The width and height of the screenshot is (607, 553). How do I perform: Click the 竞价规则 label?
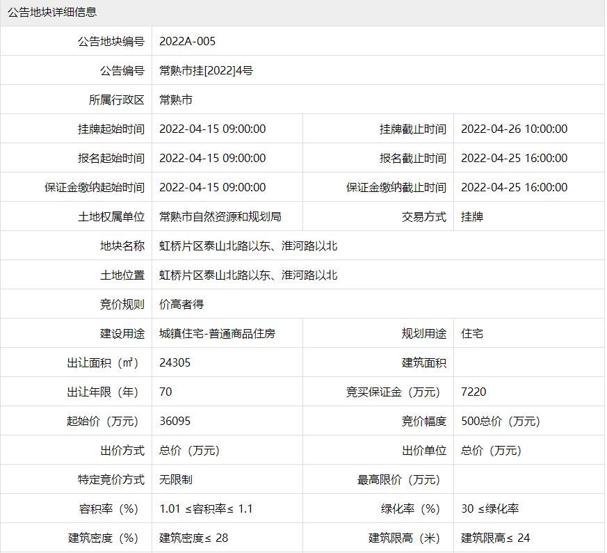[122, 305]
